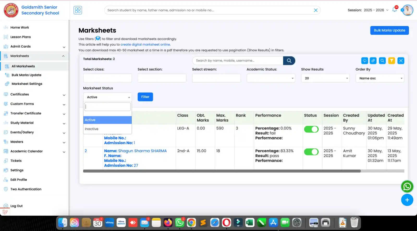Screen dimensions: 417x231
Task: Expand Transfer Certificate menu
Action: 64,114
